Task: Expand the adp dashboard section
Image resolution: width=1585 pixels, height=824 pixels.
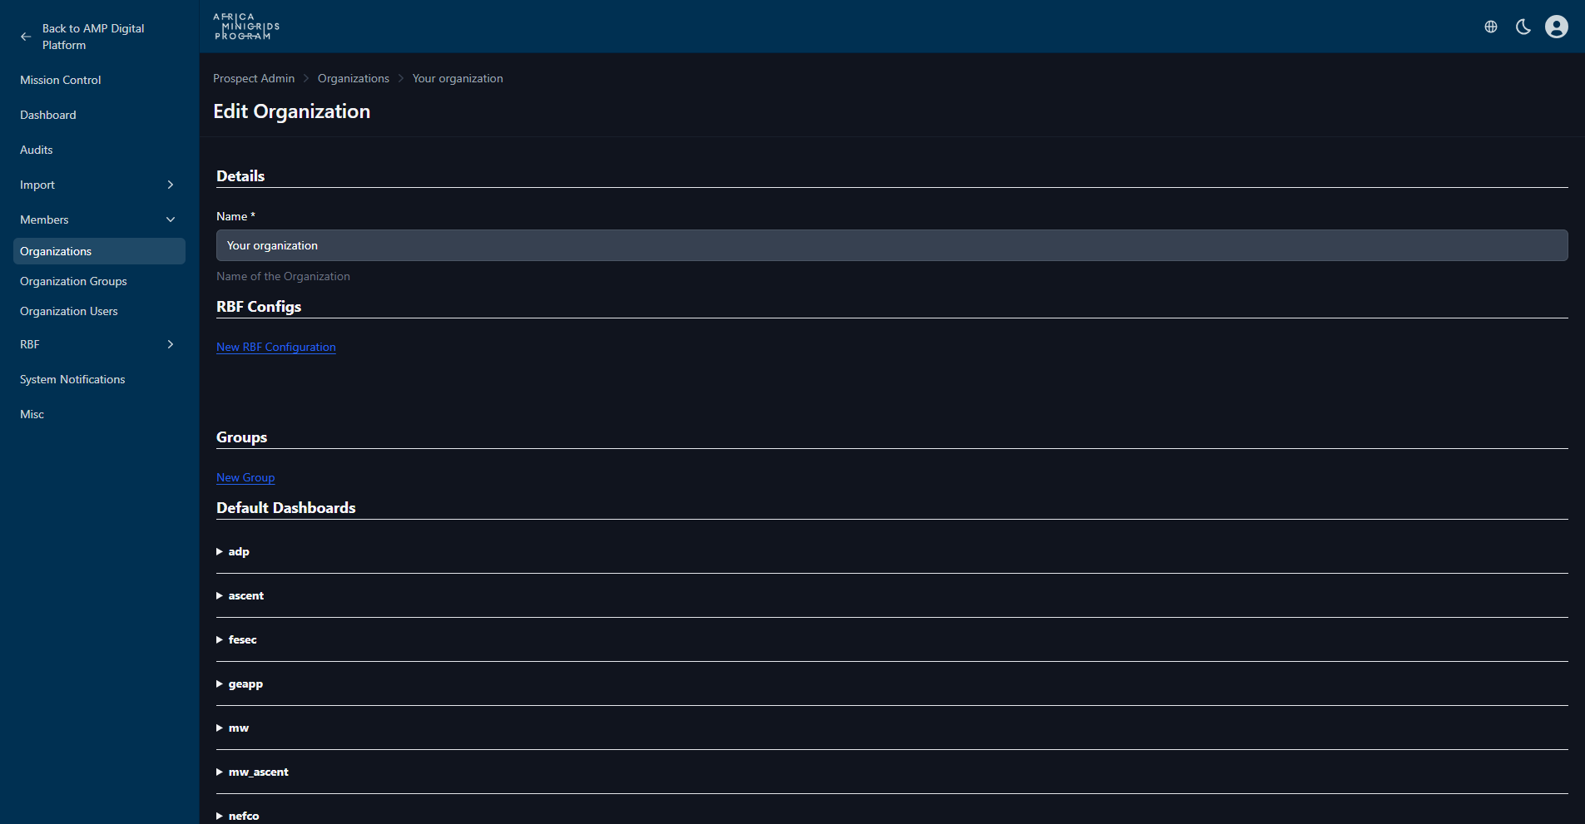Action: pyautogui.click(x=233, y=551)
